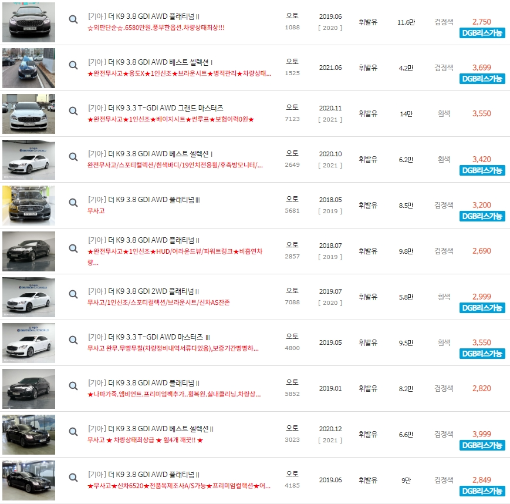The width and height of the screenshot is (510, 504).
Task: Click thumbnail photo of the white 2WD K9
Action: (x=29, y=297)
